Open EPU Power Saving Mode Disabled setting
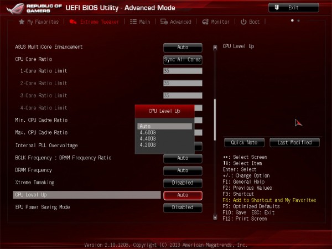This screenshot has width=332, height=249. coord(183,207)
